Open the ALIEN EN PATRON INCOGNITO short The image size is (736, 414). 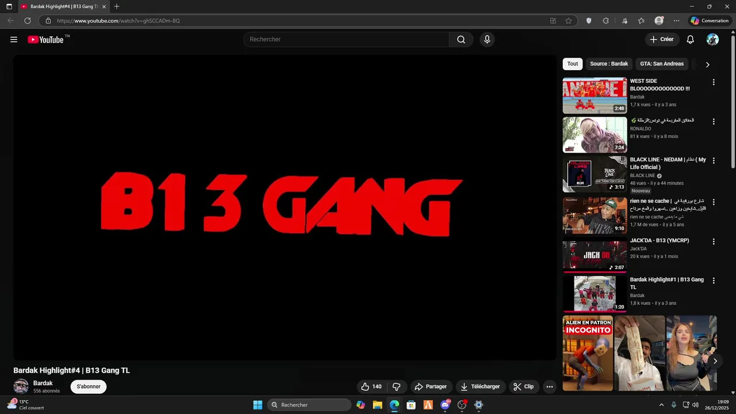(x=588, y=353)
